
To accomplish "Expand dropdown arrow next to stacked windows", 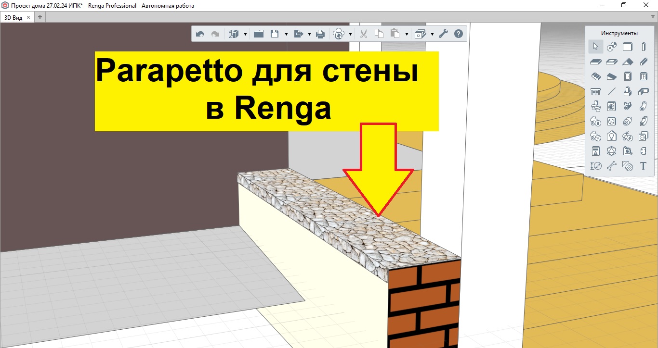I will (x=432, y=35).
